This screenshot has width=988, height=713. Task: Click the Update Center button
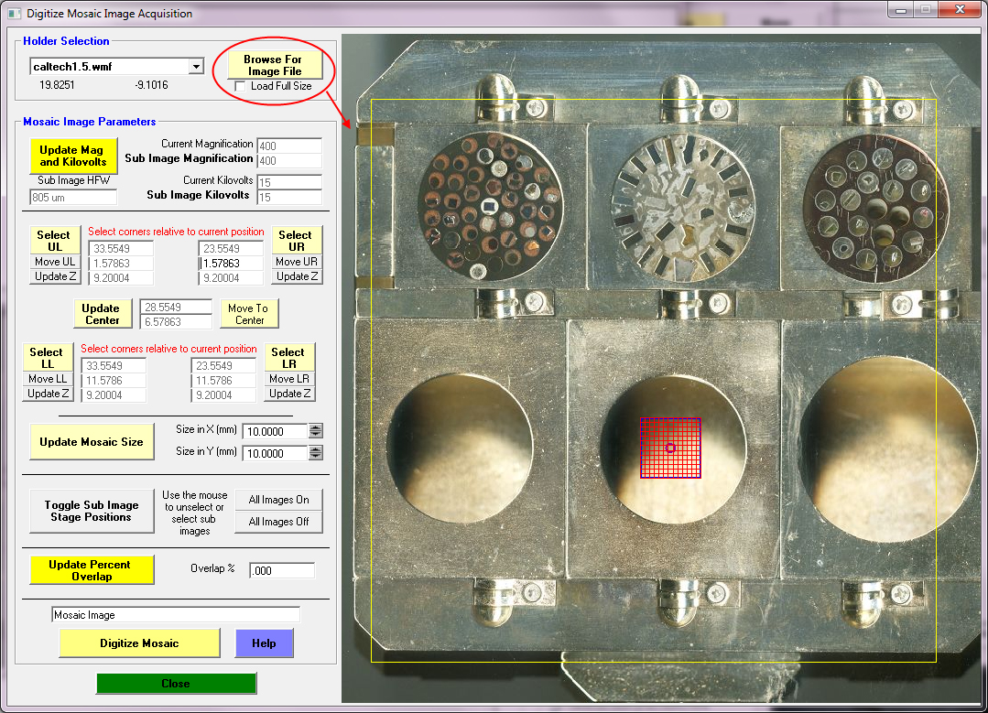click(x=101, y=314)
